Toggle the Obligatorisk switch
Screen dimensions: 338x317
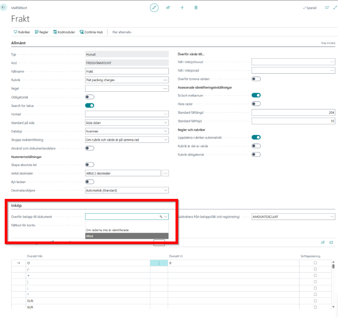90,97
